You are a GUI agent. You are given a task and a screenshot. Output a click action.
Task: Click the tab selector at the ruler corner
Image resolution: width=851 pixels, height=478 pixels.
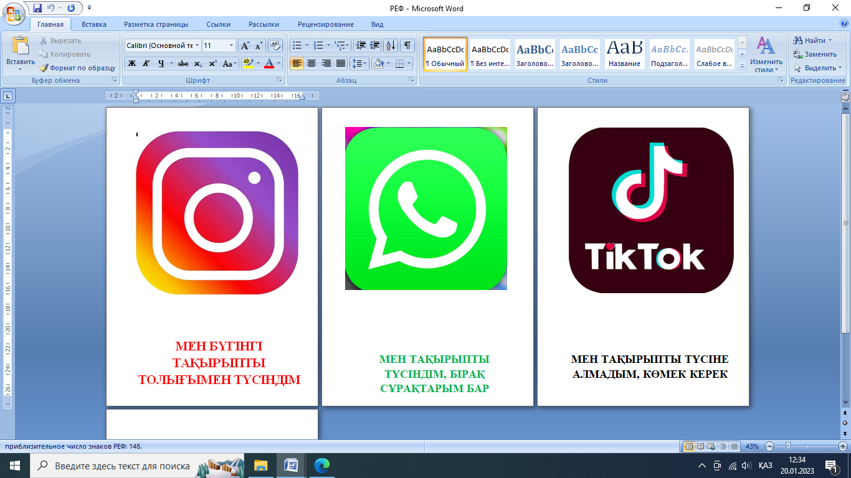click(x=8, y=96)
